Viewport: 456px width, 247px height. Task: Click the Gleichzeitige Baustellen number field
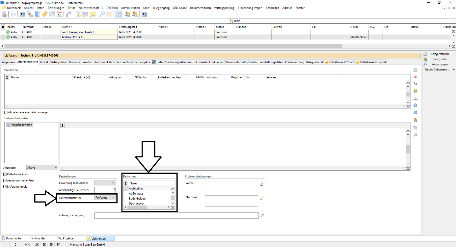tap(105, 190)
